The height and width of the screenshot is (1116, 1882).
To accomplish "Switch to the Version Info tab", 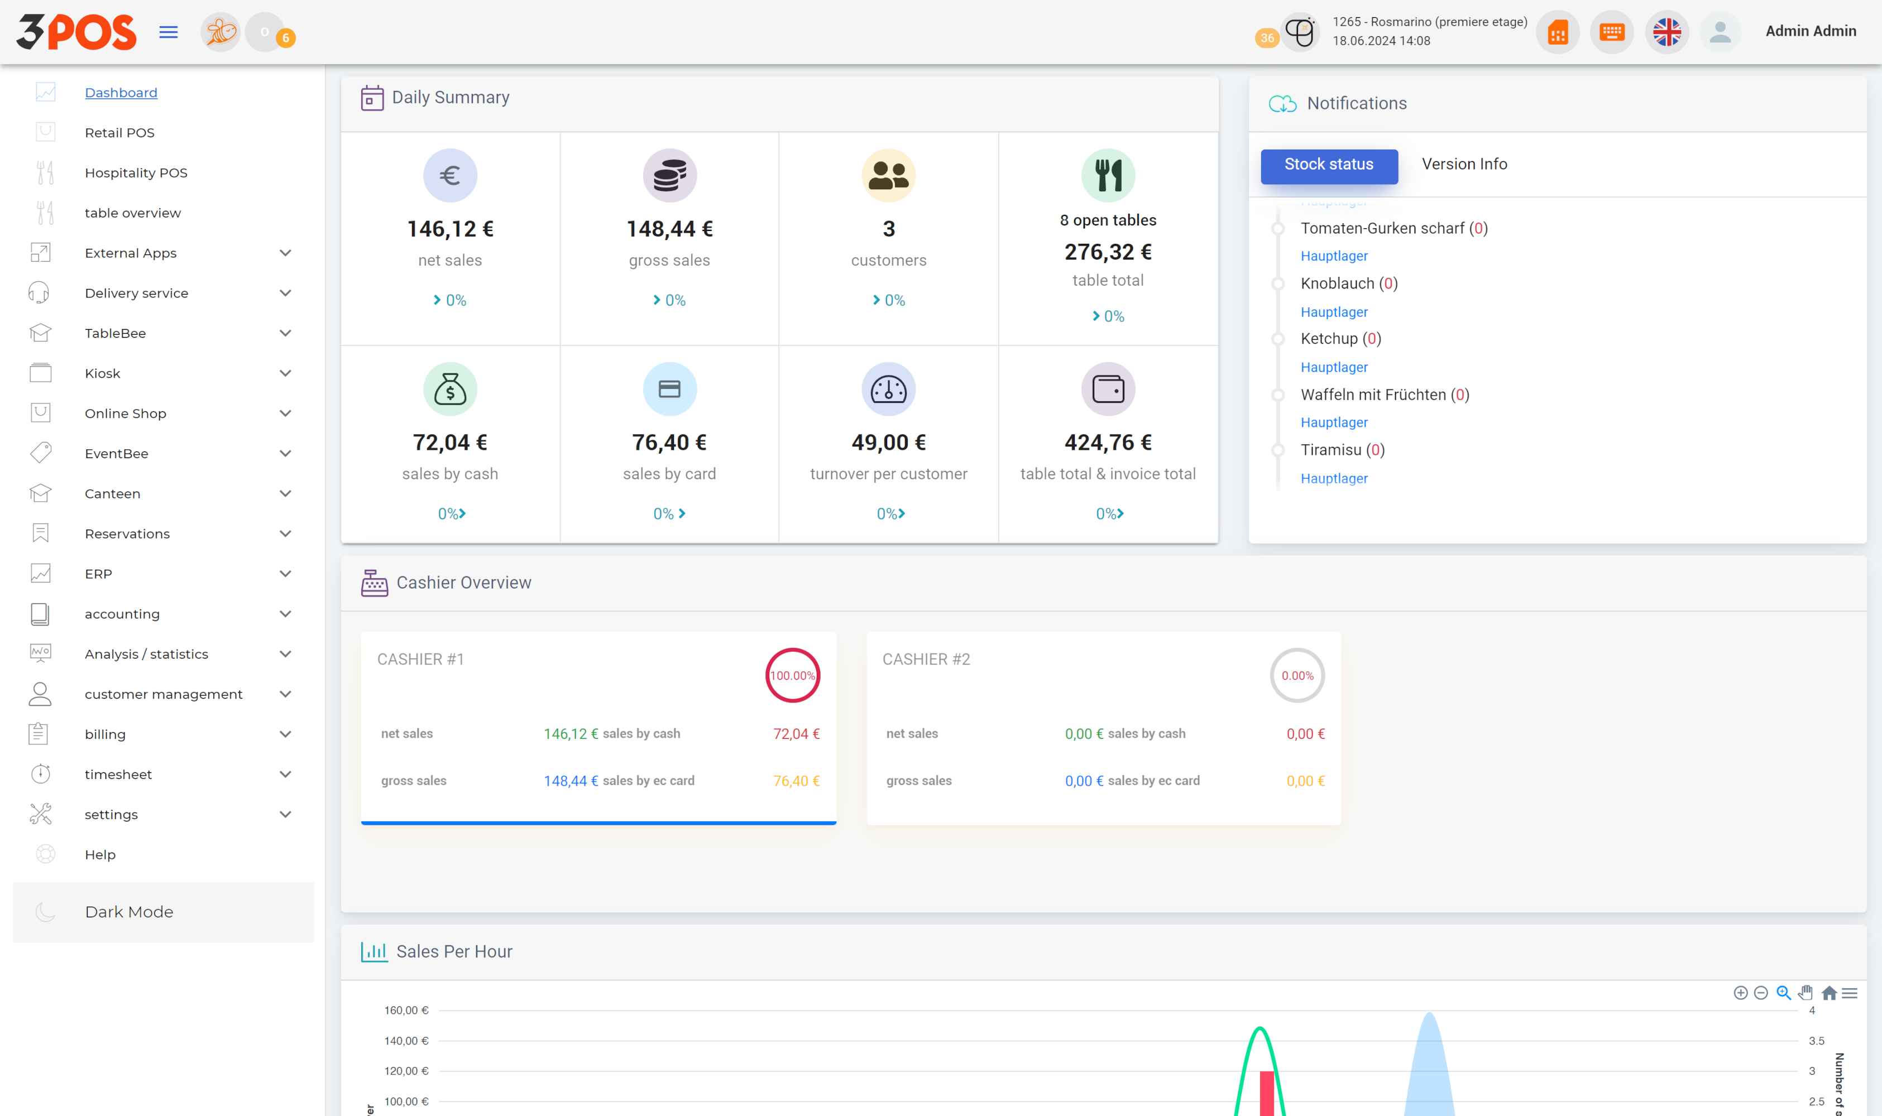I will point(1463,164).
